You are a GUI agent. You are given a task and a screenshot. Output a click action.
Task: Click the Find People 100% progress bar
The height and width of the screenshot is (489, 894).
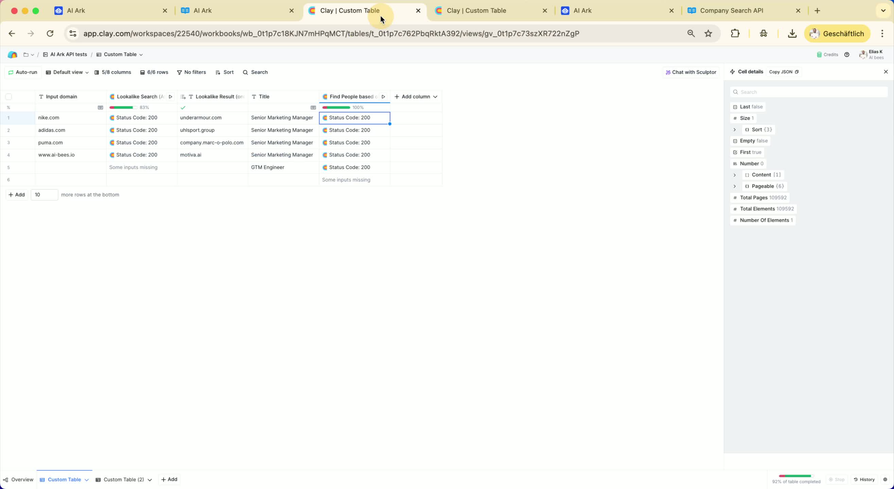click(336, 108)
